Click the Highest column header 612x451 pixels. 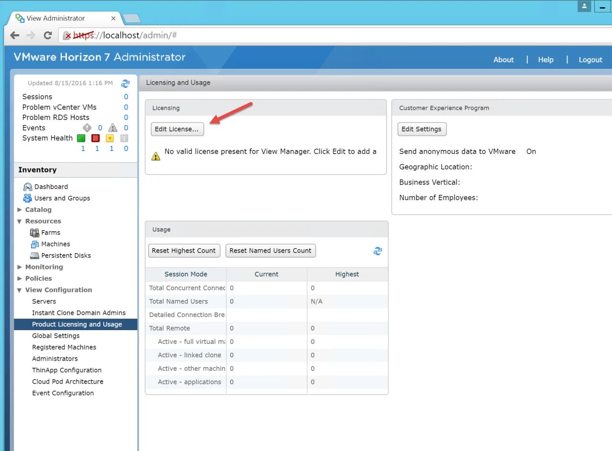347,274
